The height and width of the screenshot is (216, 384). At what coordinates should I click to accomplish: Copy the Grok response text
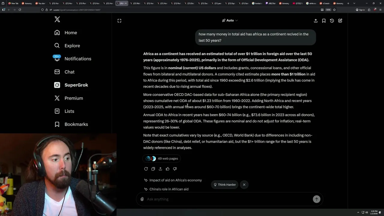pyautogui.click(x=153, y=169)
